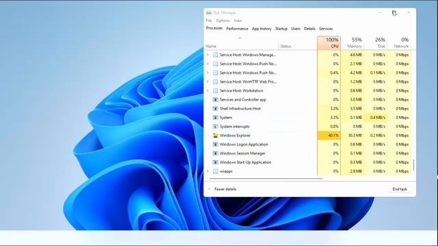This screenshot has height=246, width=438.
Task: Click the Service Host: WinHTTP Web Pro... icon
Action: click(216, 82)
